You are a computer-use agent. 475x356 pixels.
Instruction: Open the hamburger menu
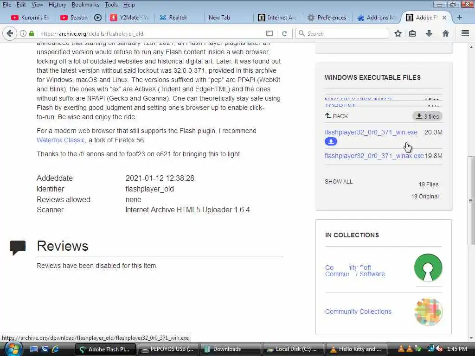(465, 33)
